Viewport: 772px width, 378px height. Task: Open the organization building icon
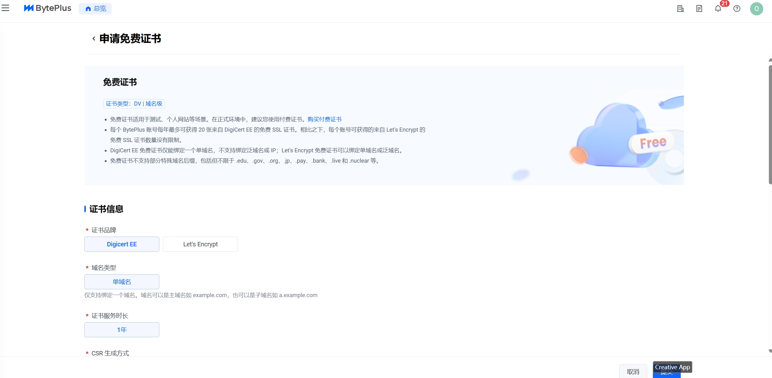click(680, 8)
